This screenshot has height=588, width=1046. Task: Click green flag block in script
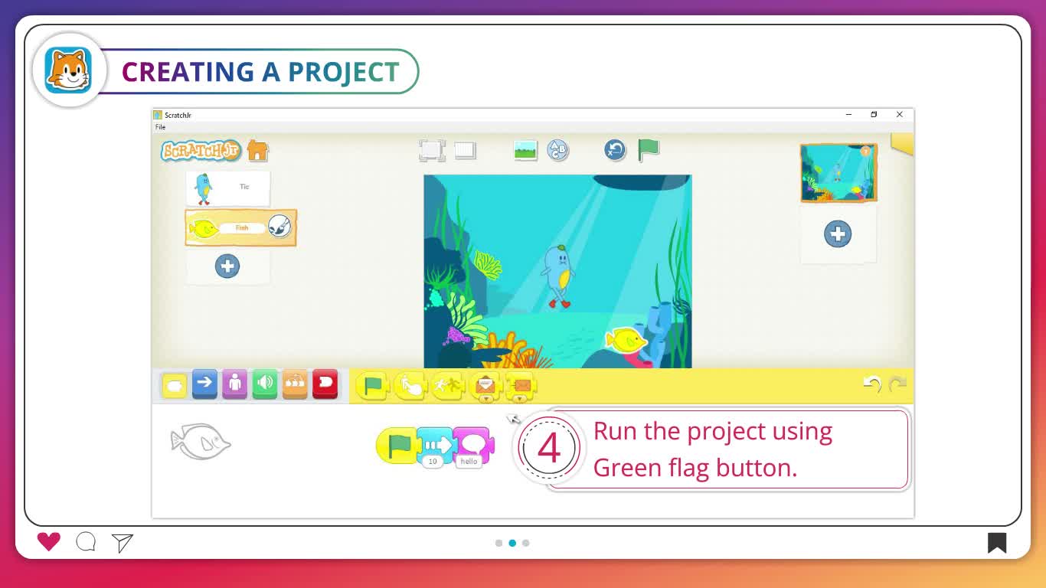point(397,446)
